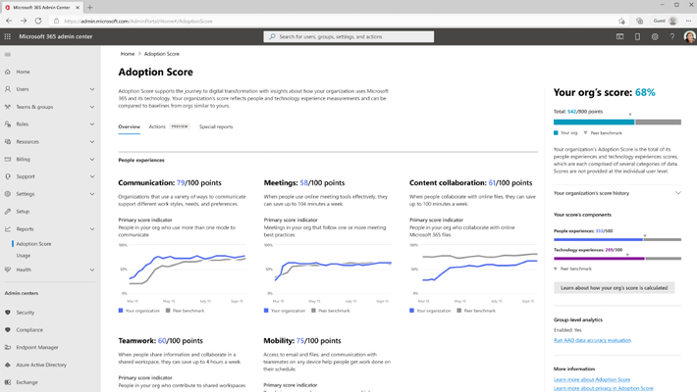The width and height of the screenshot is (697, 392).
Task: Expand the Settings menu chevron
Action: point(92,194)
